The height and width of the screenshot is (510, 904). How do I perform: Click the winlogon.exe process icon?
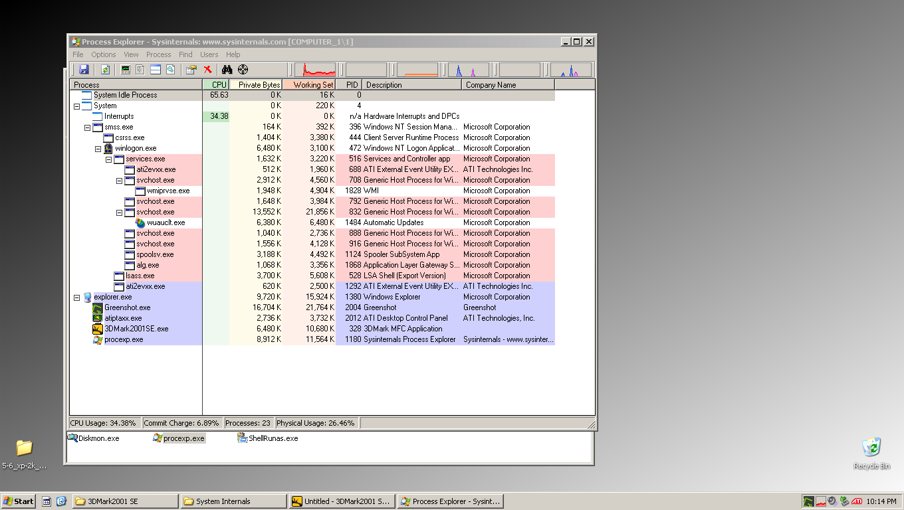pos(108,148)
